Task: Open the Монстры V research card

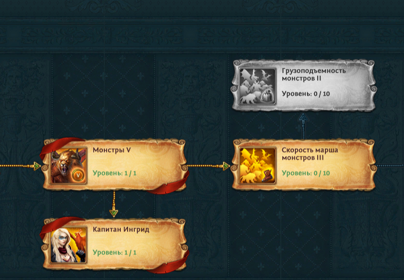Action: (114, 165)
